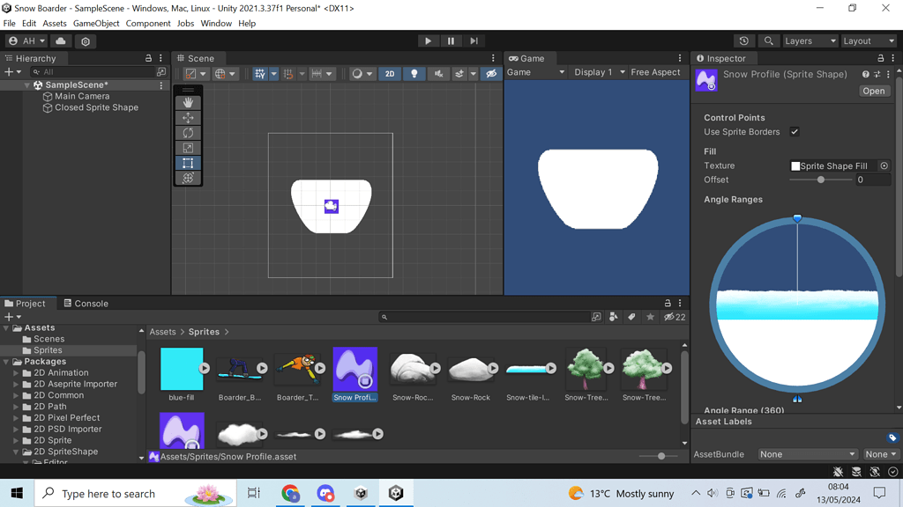The image size is (903, 507).
Task: Choose the Scale tool
Action: pyautogui.click(x=188, y=147)
